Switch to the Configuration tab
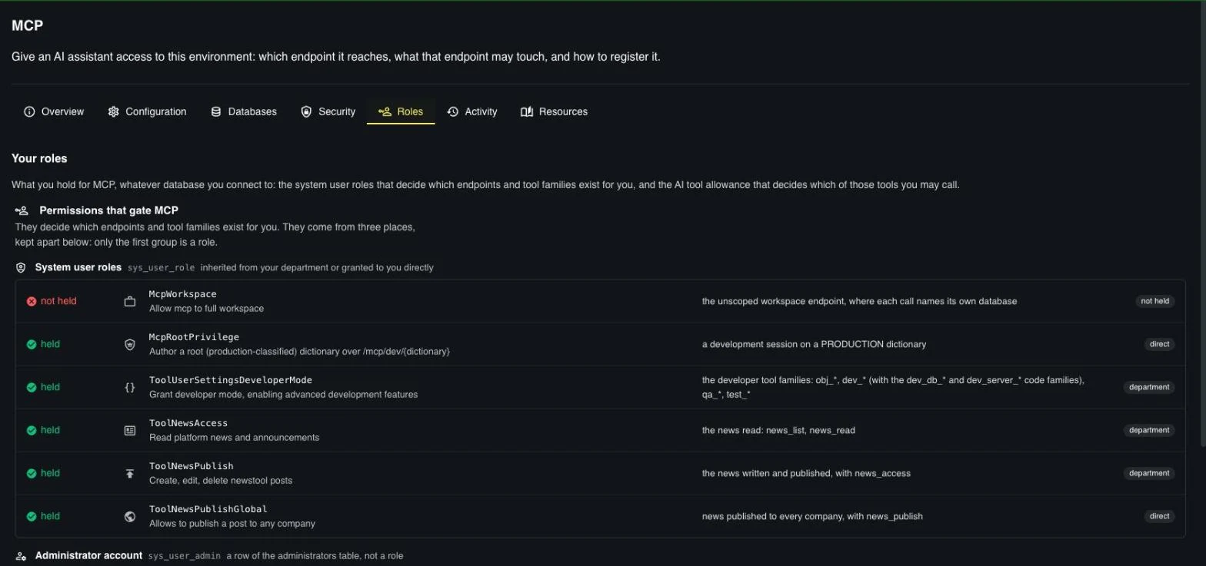Image resolution: width=1206 pixels, height=566 pixels. pyautogui.click(x=147, y=112)
